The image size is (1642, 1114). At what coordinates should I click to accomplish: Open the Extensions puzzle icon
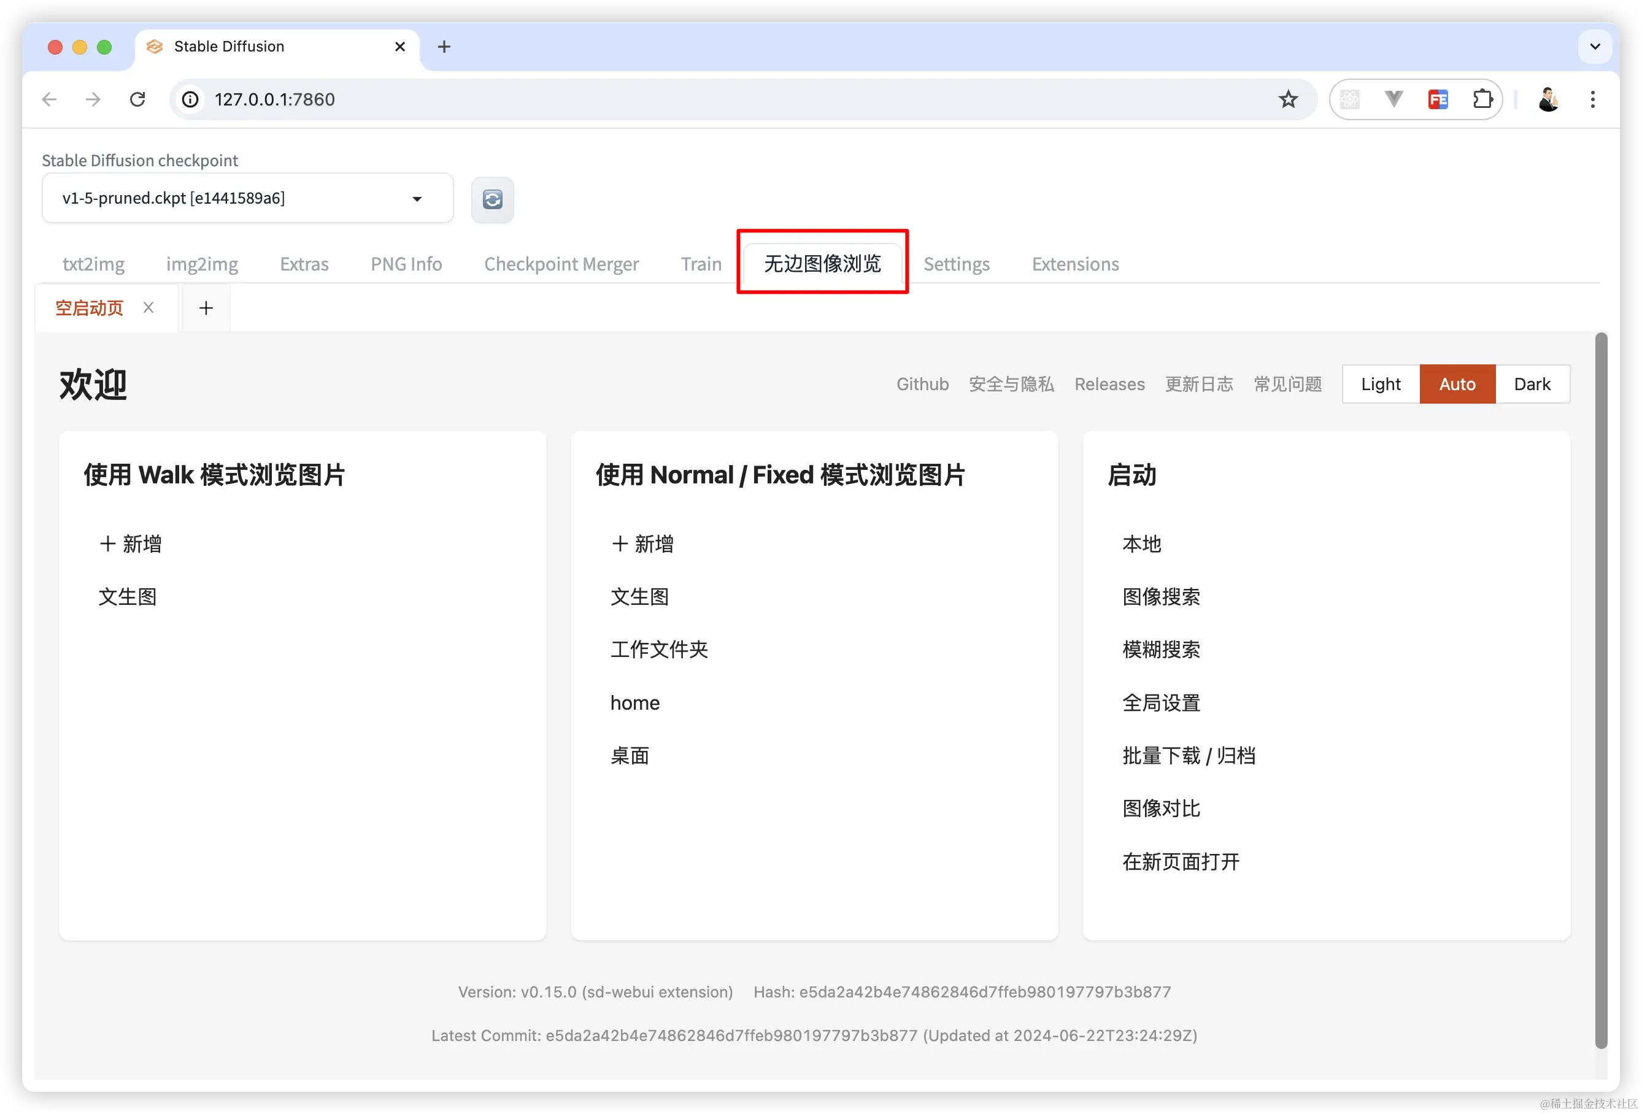point(1482,99)
